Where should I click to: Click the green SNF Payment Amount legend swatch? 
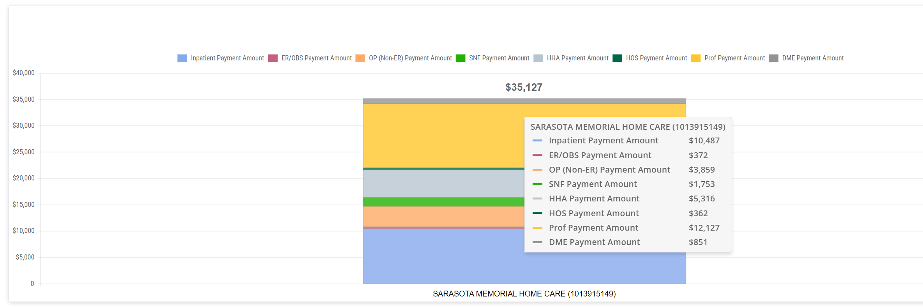click(x=461, y=58)
